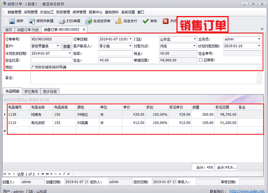Open the 库存管理 menu
Image resolution: width=268 pixels, height=193 pixels.
pos(79,12)
